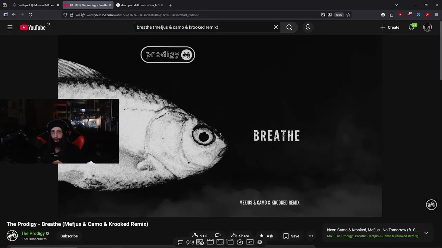Open the extensions puzzle piece menu
Viewport: 442px width, 248px height.
coord(391,15)
